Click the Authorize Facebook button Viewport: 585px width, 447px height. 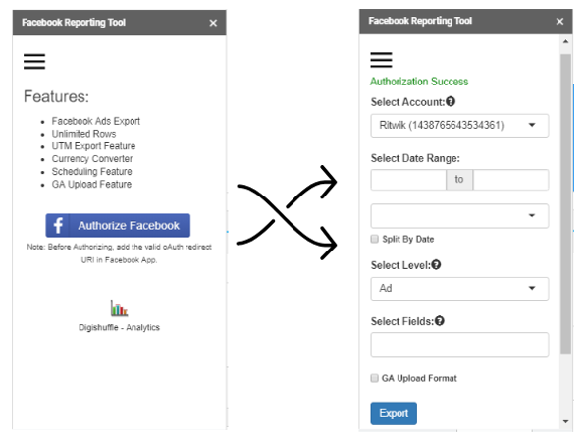click(x=118, y=226)
